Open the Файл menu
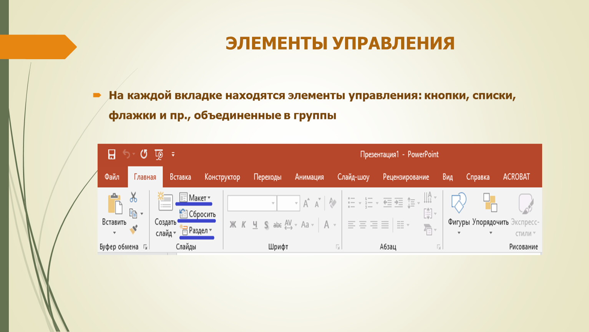Image resolution: width=589 pixels, height=332 pixels. pyautogui.click(x=112, y=177)
